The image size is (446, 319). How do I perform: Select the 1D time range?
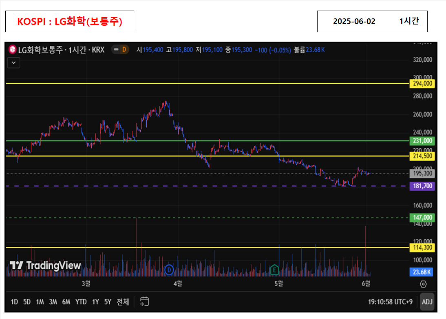pyautogui.click(x=14, y=301)
